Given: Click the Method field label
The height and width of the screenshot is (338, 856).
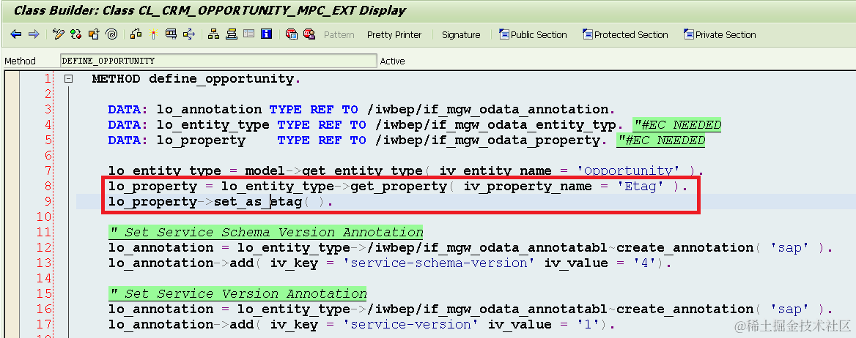Looking at the screenshot, I should tap(21, 61).
